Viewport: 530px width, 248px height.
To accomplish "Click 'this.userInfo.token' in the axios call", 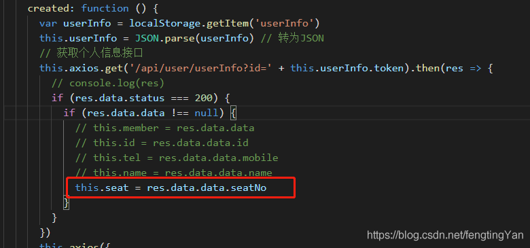I will pyautogui.click(x=347, y=68).
